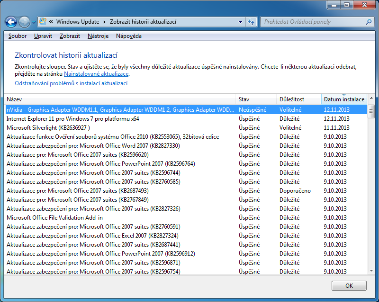The image size is (379, 302).
Task: Open the recent pages dropdown arrow
Action: click(34, 22)
